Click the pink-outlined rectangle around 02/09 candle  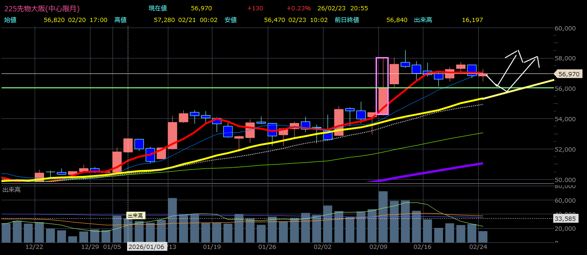tap(382, 86)
